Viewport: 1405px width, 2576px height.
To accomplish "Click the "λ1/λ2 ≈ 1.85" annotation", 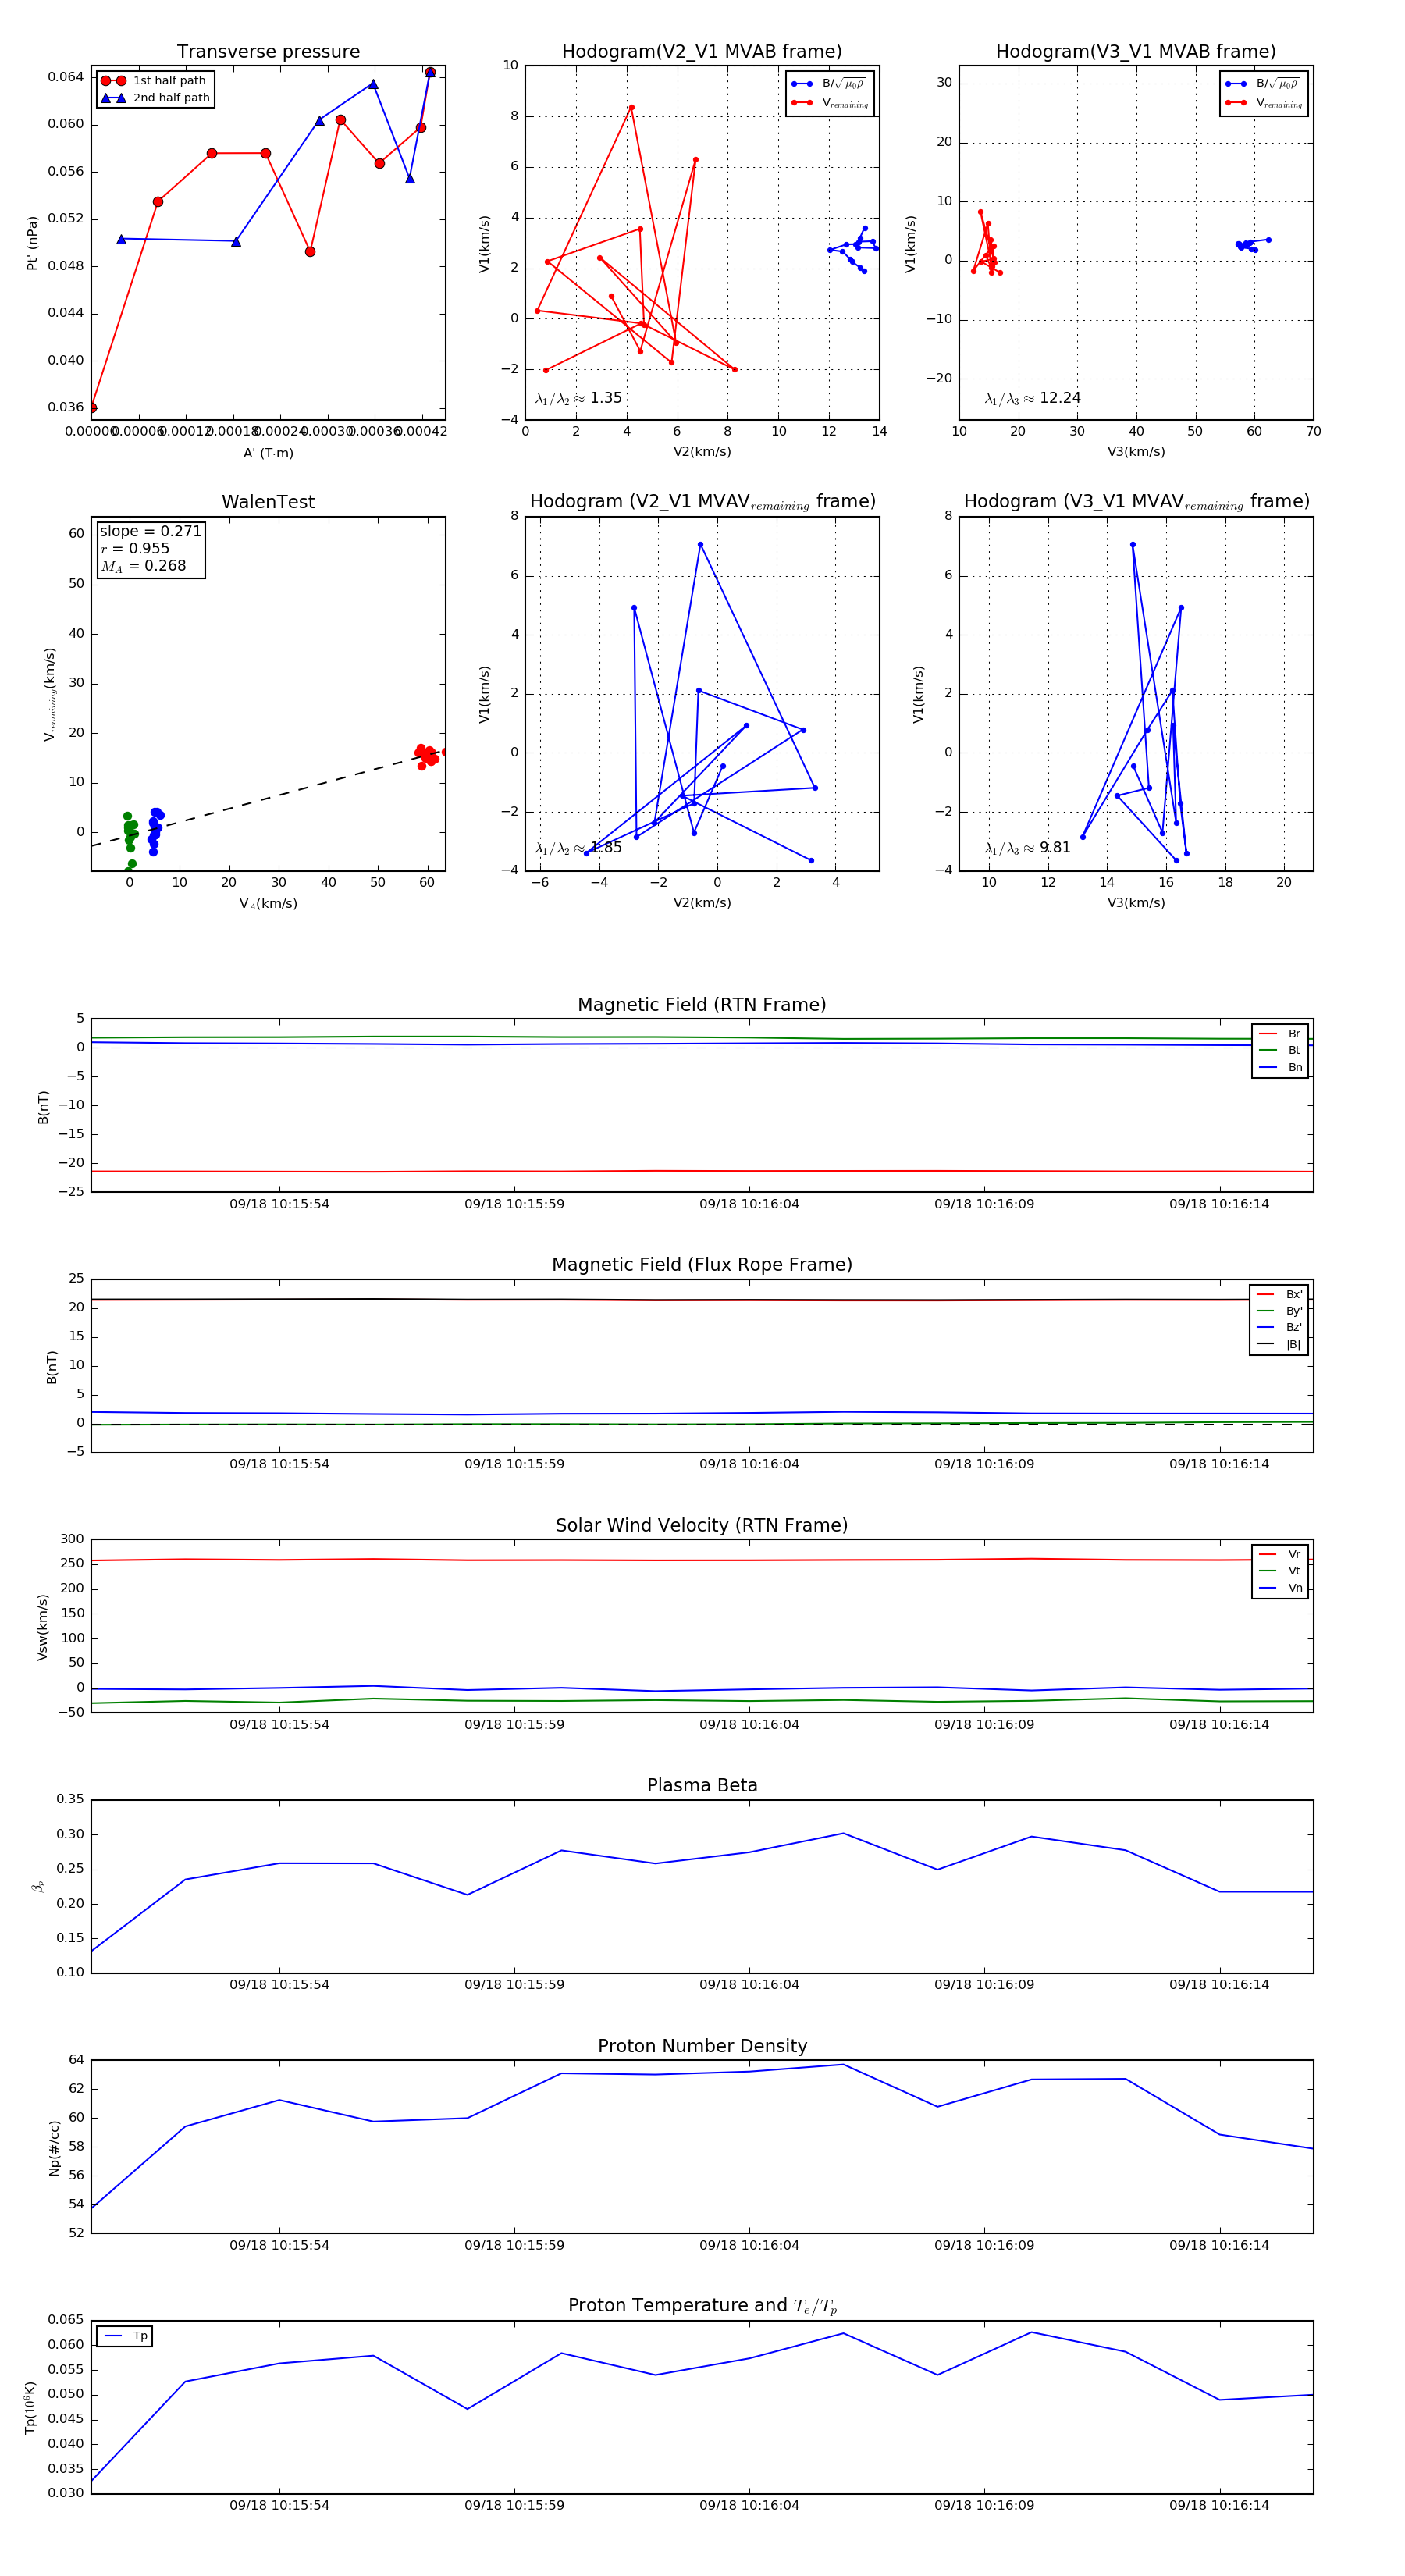I will click(579, 848).
